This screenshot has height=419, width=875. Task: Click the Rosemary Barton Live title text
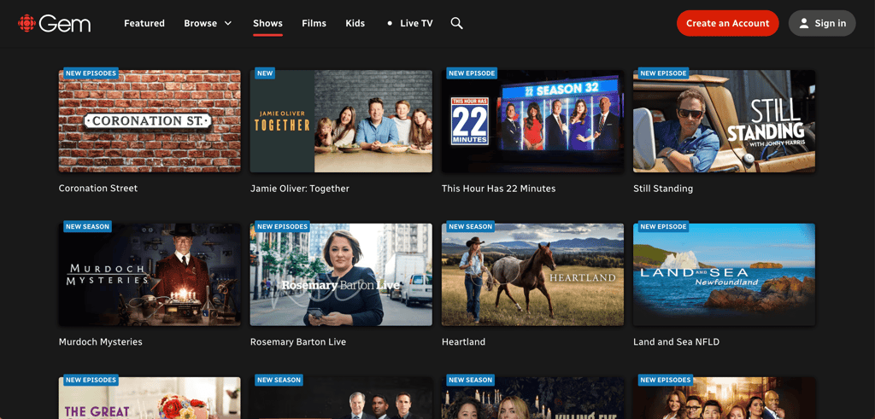pos(298,341)
